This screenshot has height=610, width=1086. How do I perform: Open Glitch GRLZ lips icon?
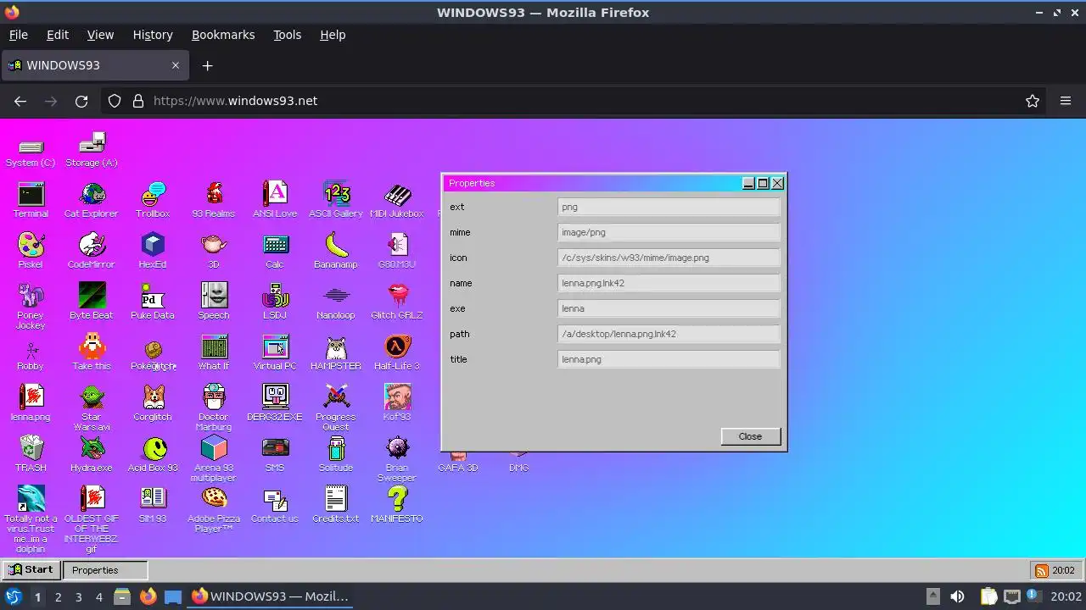pos(397,302)
